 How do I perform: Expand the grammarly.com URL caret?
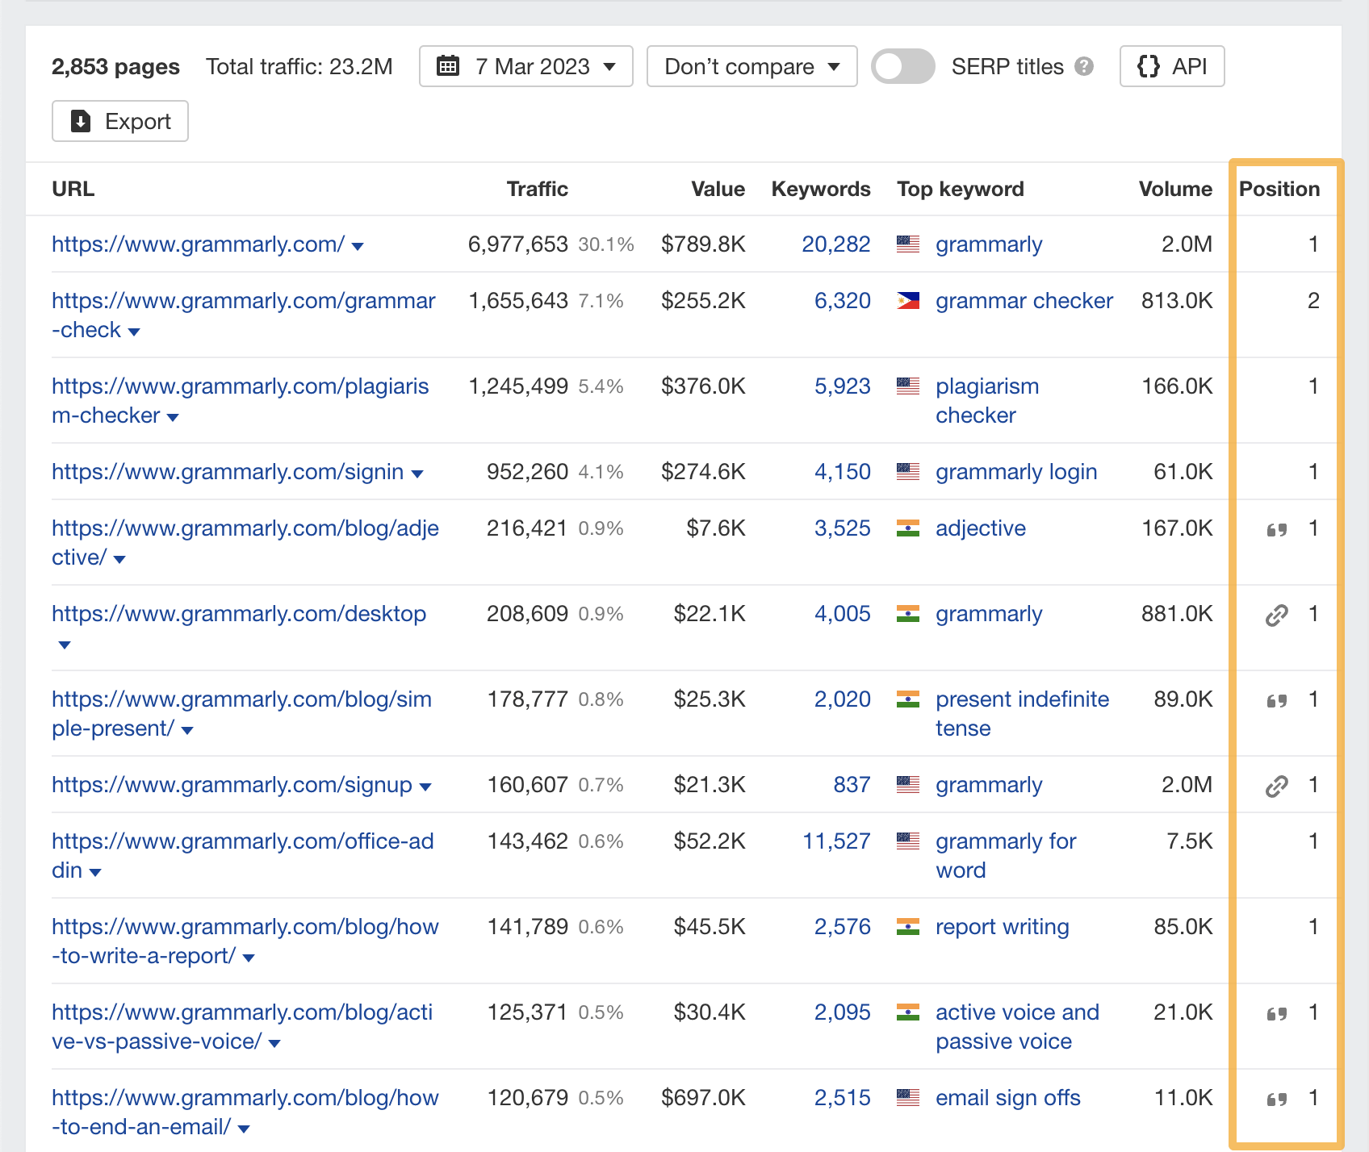(358, 246)
